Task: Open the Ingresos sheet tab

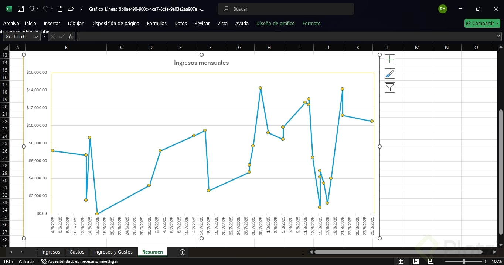Action: tap(51, 252)
